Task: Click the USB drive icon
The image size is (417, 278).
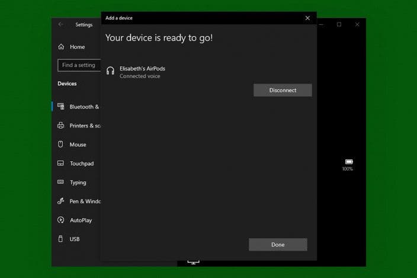Action: click(x=61, y=239)
